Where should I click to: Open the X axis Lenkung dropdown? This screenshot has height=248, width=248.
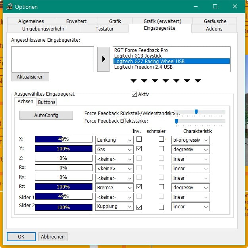tap(114, 140)
